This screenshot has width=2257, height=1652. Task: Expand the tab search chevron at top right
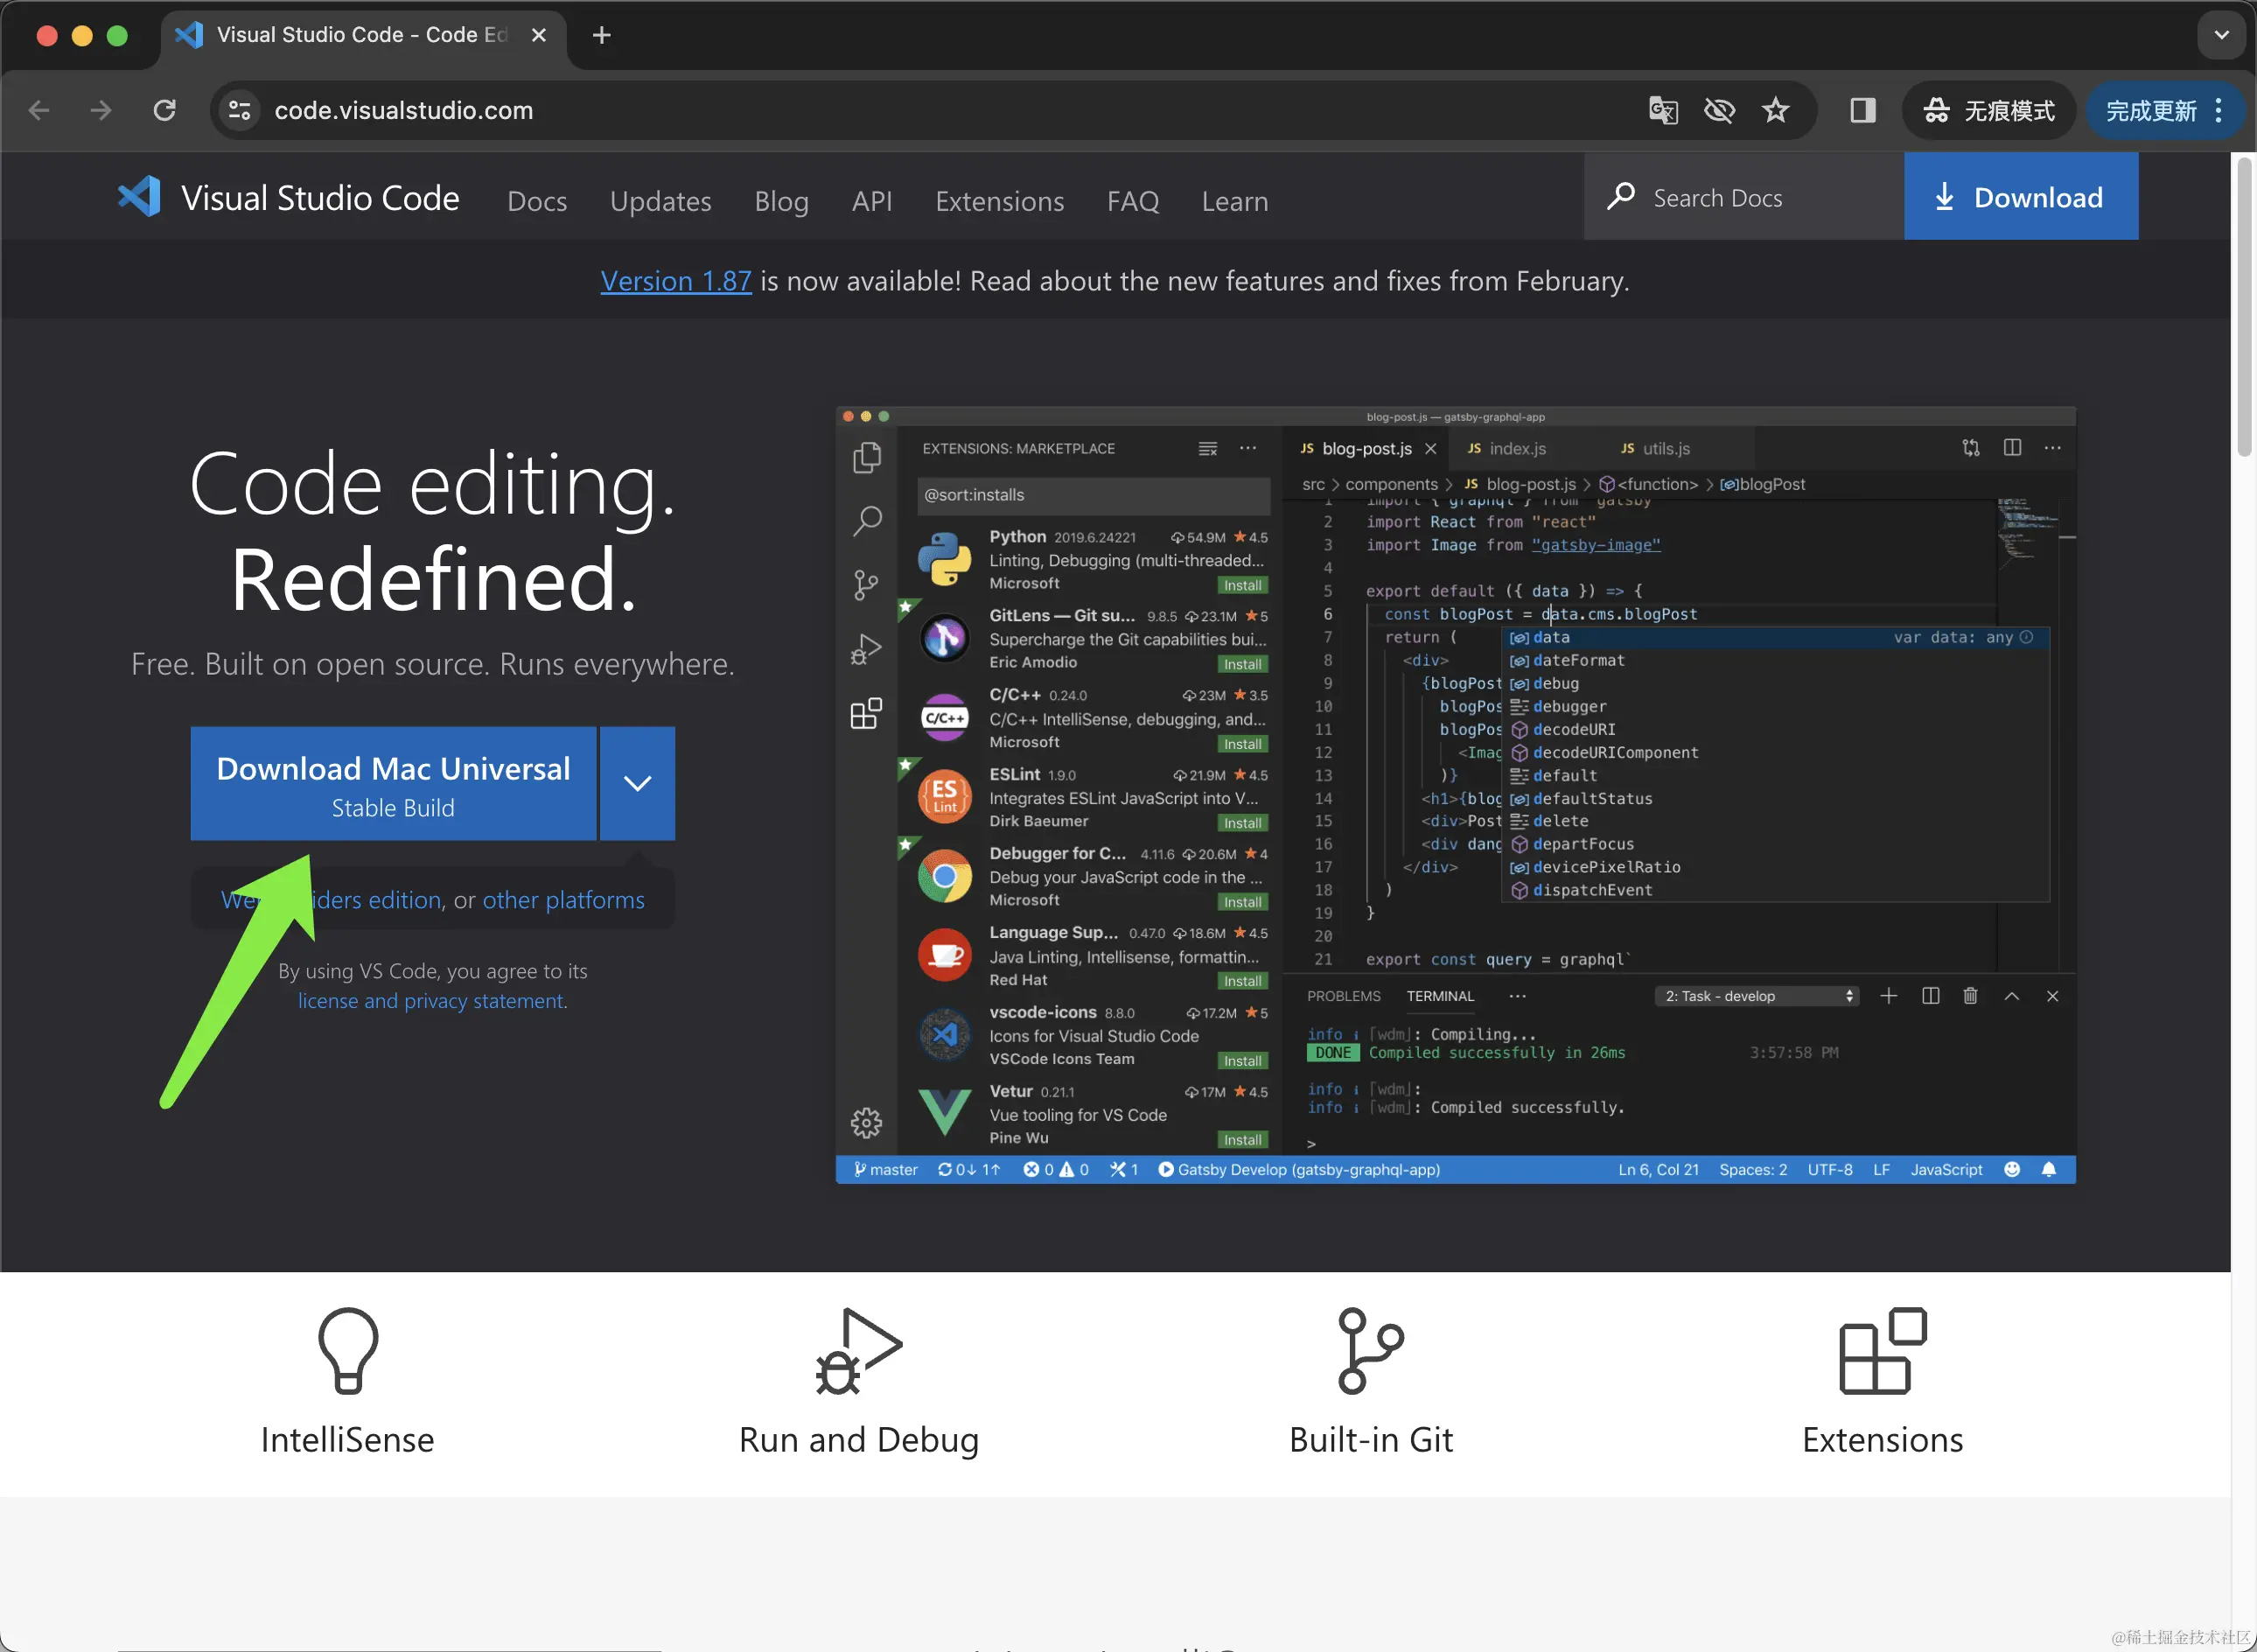[x=2221, y=35]
